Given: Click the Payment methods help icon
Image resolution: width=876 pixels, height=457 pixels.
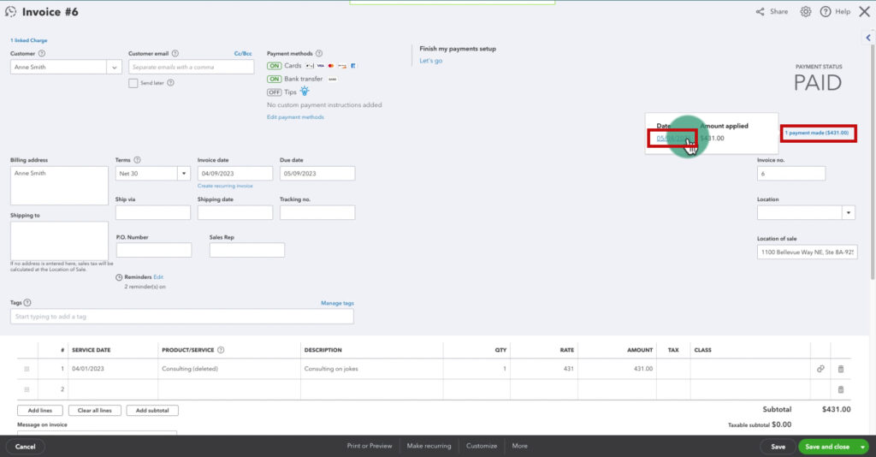Looking at the screenshot, I should pyautogui.click(x=319, y=54).
